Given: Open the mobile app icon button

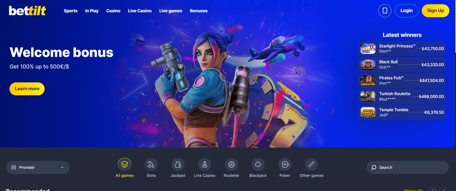Looking at the screenshot, I should click(385, 11).
